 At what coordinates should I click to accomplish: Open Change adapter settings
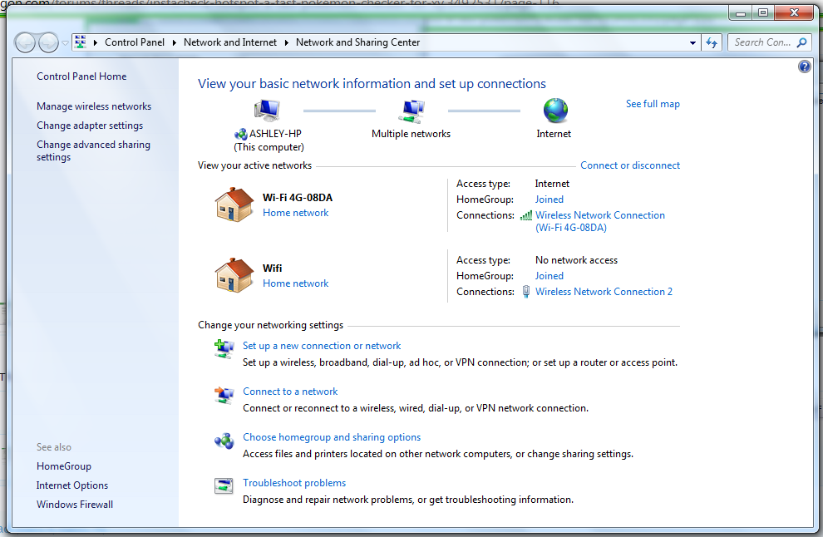tap(90, 126)
